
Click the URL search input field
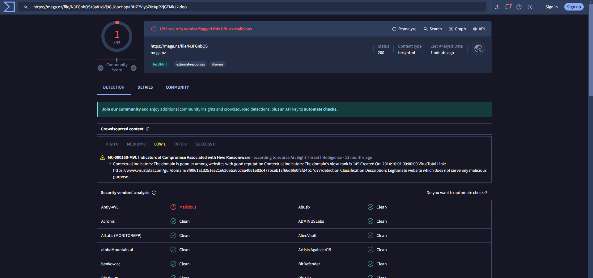[252, 7]
